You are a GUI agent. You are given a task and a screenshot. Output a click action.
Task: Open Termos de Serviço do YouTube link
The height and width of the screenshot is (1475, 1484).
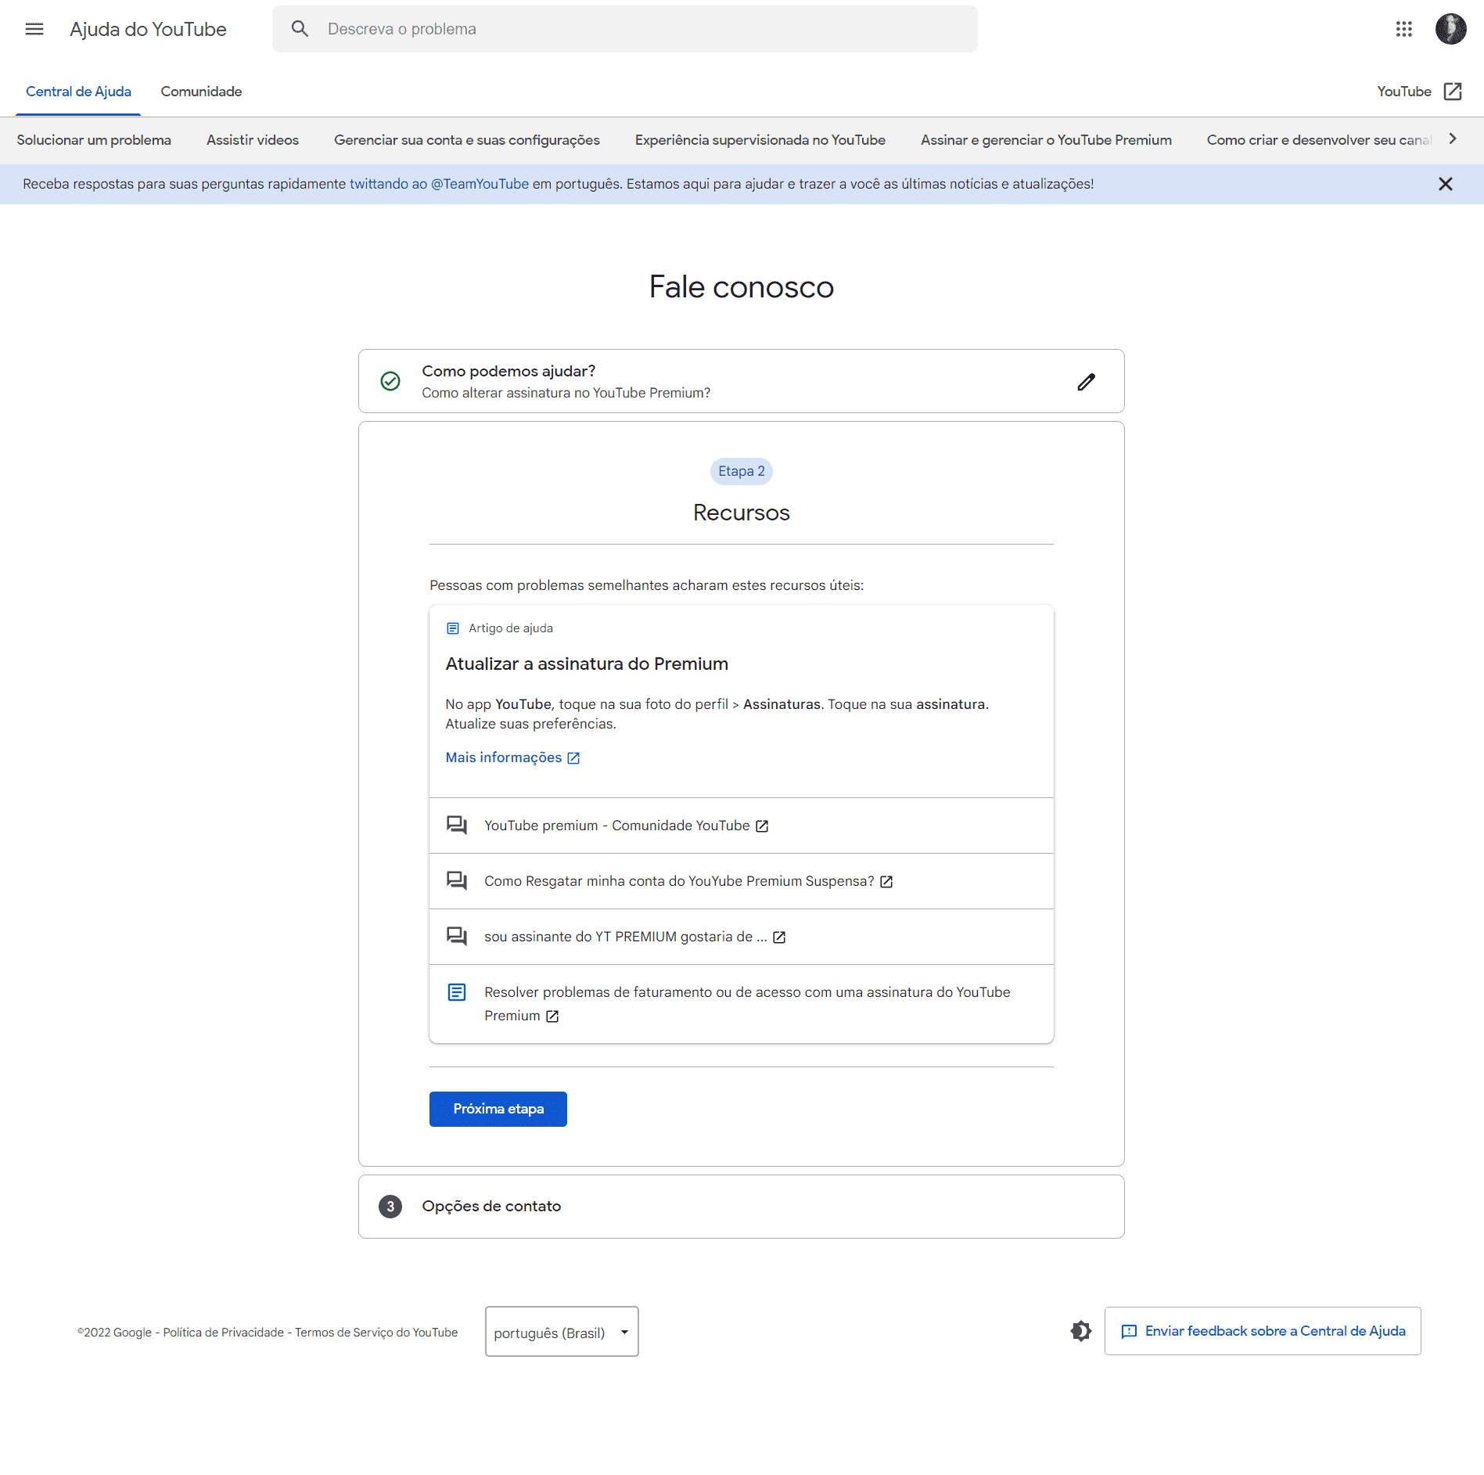376,1333
